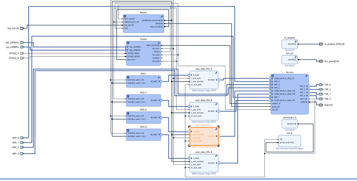Select the TXP_2 output port symbol
The width and height of the screenshot is (357, 181).
point(321,89)
